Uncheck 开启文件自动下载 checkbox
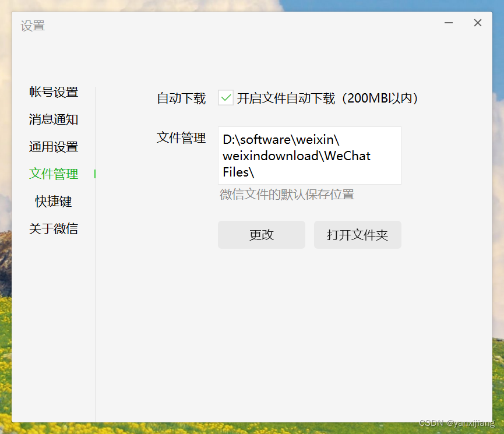This screenshot has height=434, width=504. 225,98
